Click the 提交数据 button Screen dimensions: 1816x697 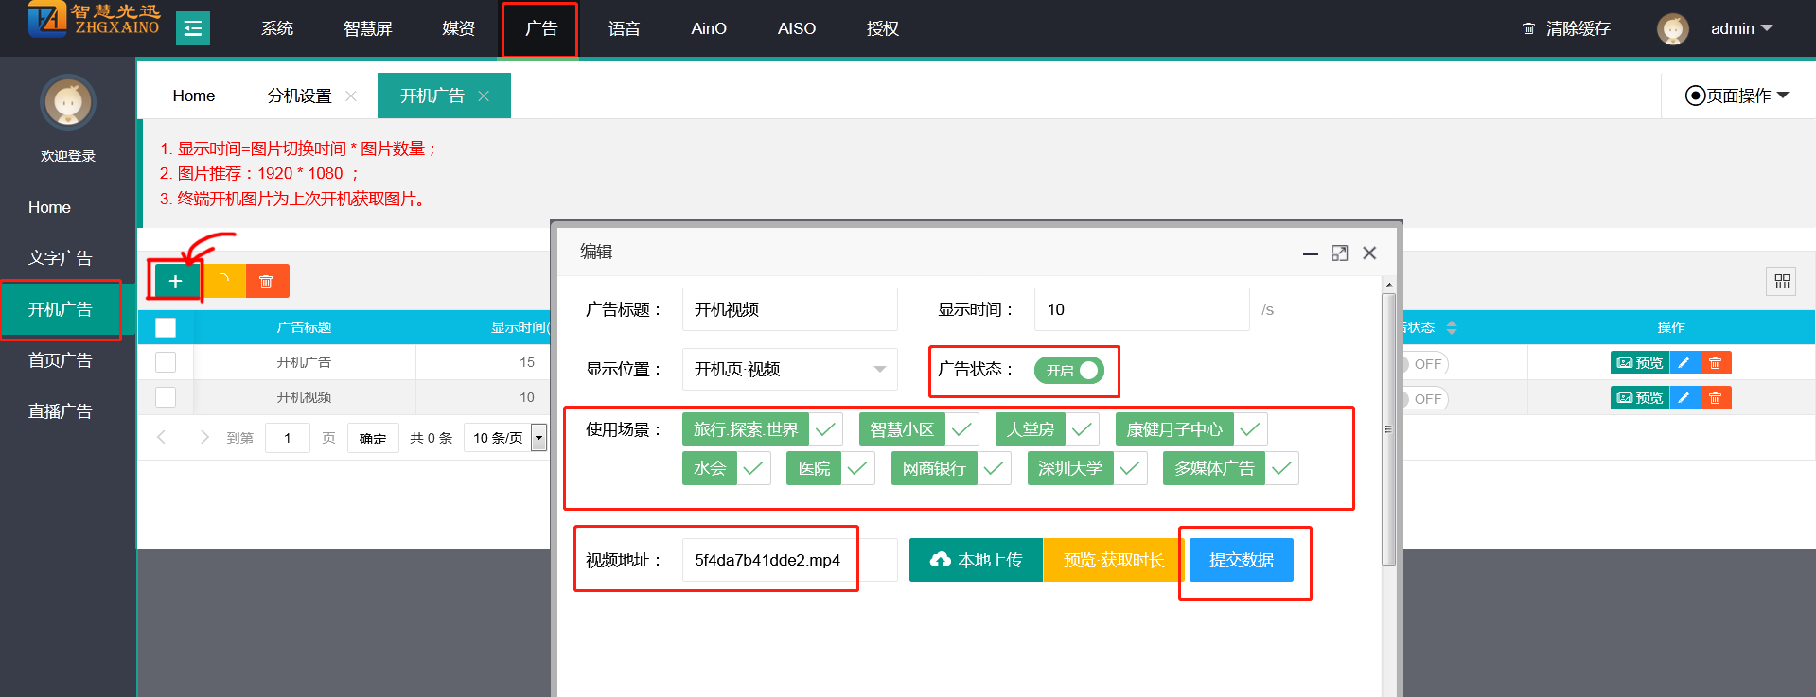[1241, 560]
